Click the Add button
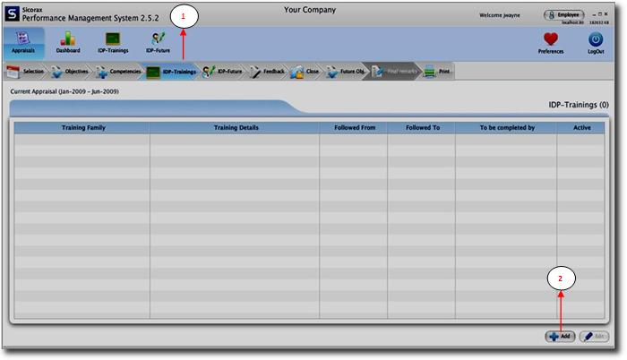This screenshot has height=360, width=627. (561, 337)
